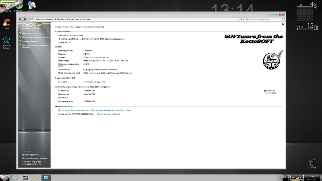
Task: Click the activation warning about 3 days remaining
Action: [x=96, y=110]
